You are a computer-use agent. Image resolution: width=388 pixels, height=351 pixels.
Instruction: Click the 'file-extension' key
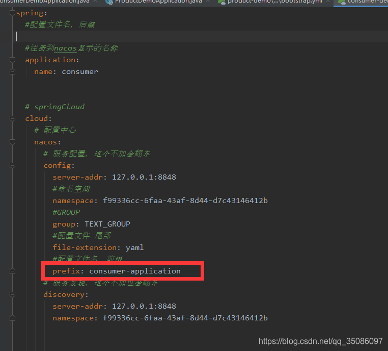pos(85,247)
